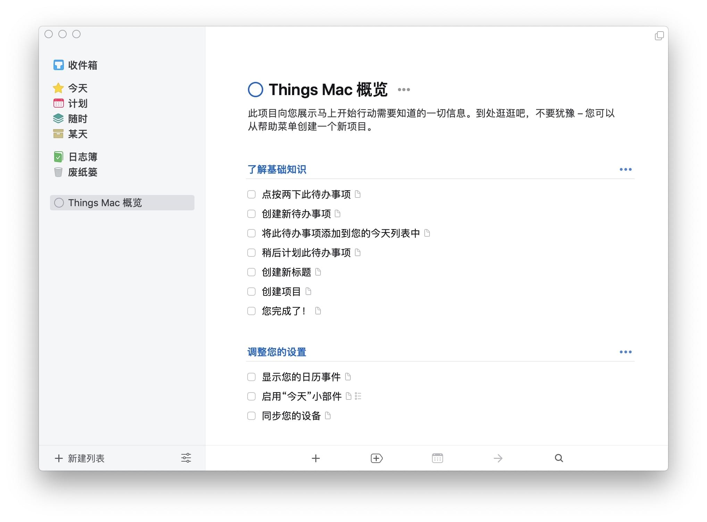This screenshot has height=522, width=707.
Task: Open the 某天 archive box list
Action: 70,134
